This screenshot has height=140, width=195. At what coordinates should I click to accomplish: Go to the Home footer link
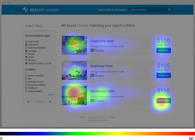[x=83, y=117]
